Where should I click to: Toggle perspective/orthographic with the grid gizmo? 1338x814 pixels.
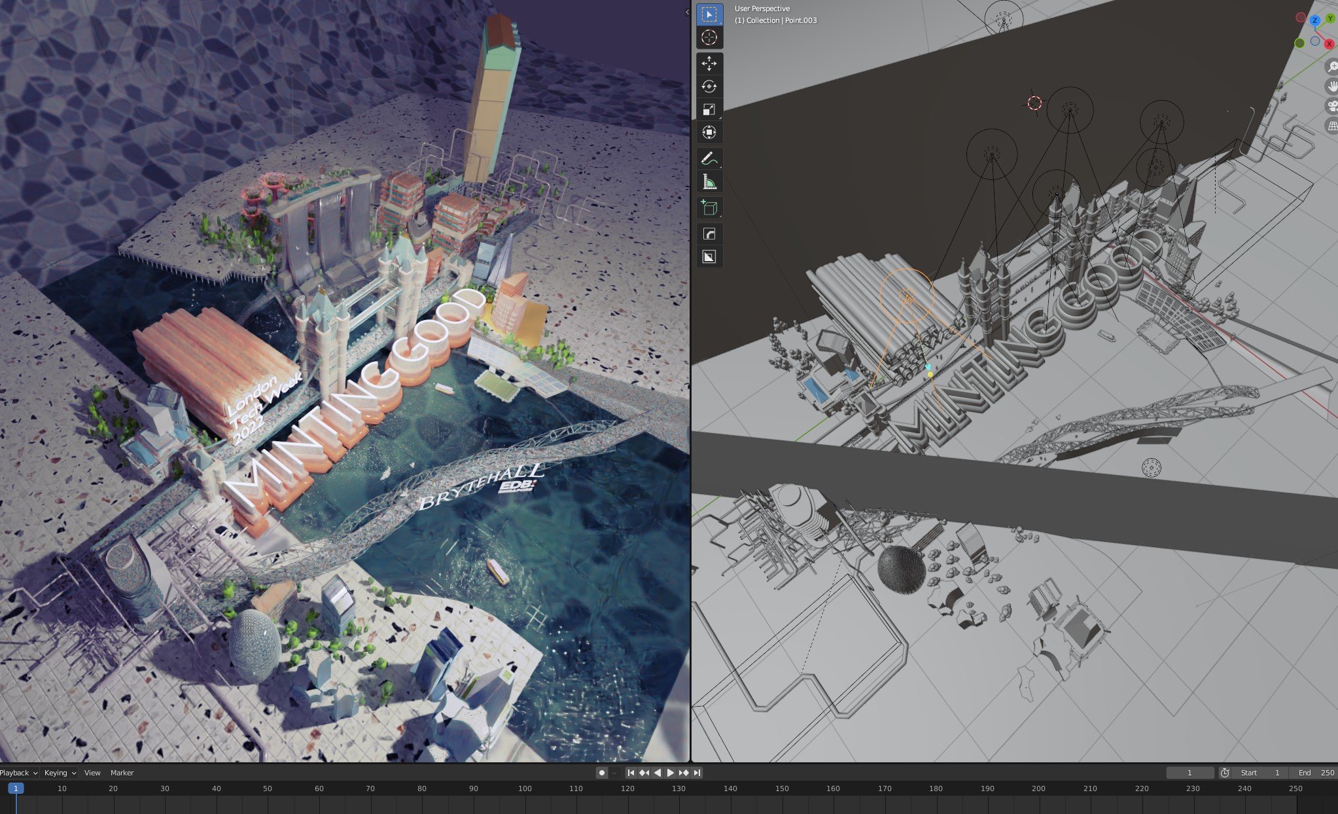(x=1331, y=126)
